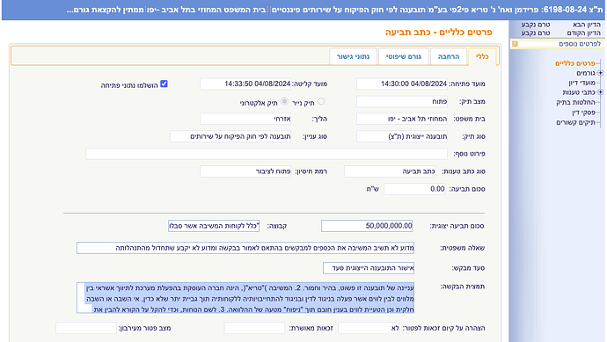The width and height of the screenshot is (607, 342).
Task: Click the סעד מבקש field
Action: (369, 268)
